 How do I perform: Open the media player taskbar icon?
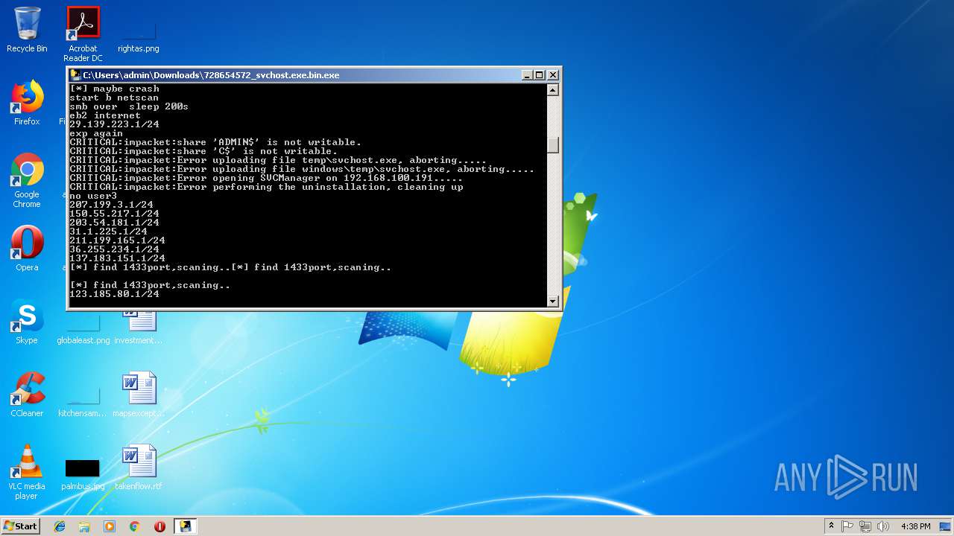click(x=110, y=526)
